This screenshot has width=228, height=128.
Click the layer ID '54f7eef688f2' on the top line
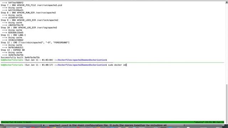pyautogui.click(x=16, y=2)
